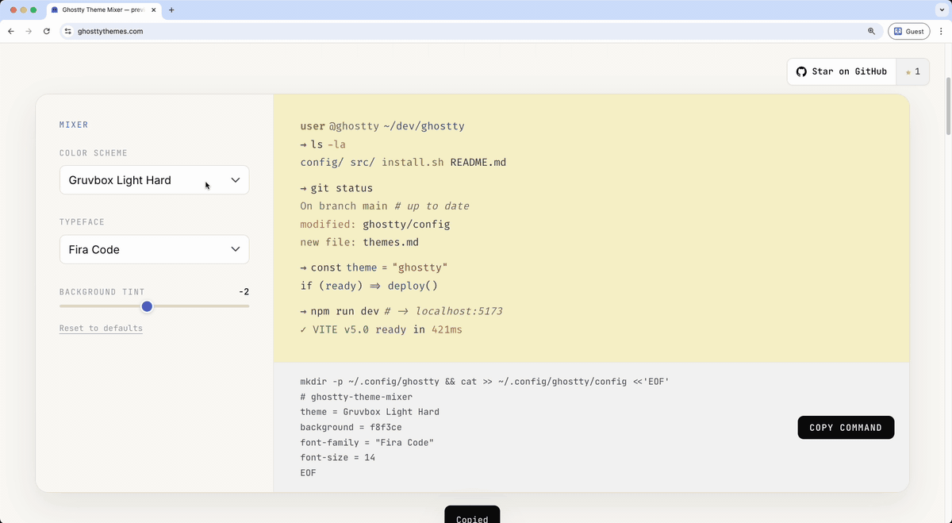The height and width of the screenshot is (523, 952).
Task: Open the Guest profile button
Action: point(908,31)
